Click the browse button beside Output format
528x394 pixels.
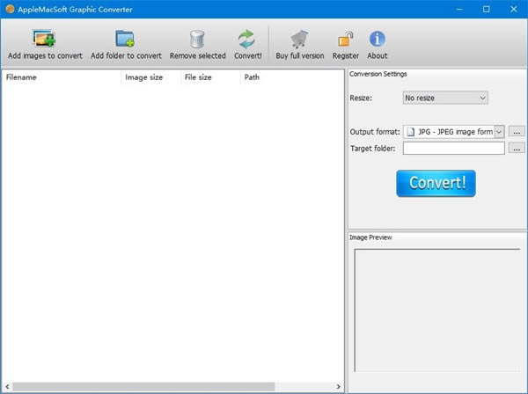coord(516,132)
